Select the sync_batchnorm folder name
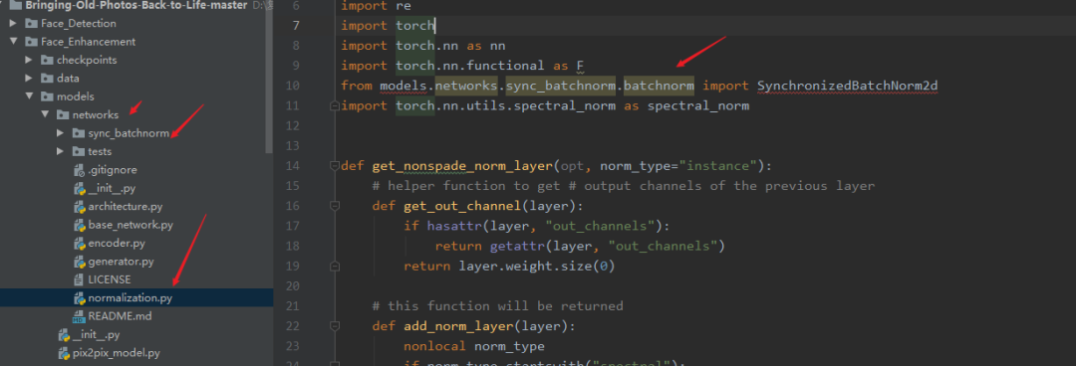1076x366 pixels. (129, 133)
